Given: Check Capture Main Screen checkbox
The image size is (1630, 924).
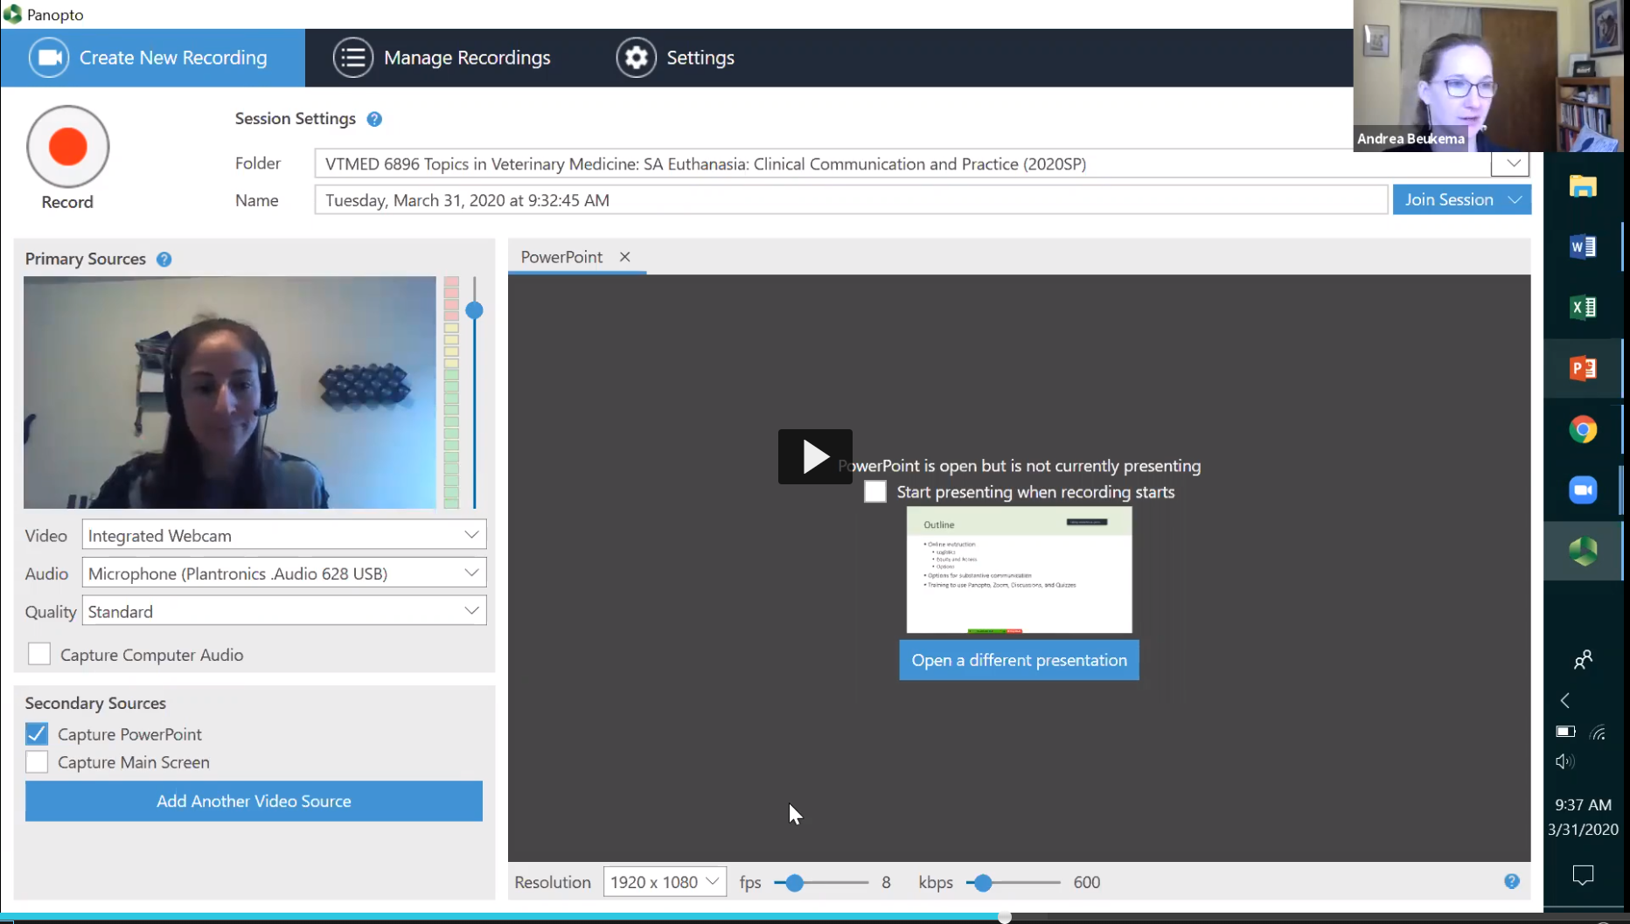Looking at the screenshot, I should 37,761.
